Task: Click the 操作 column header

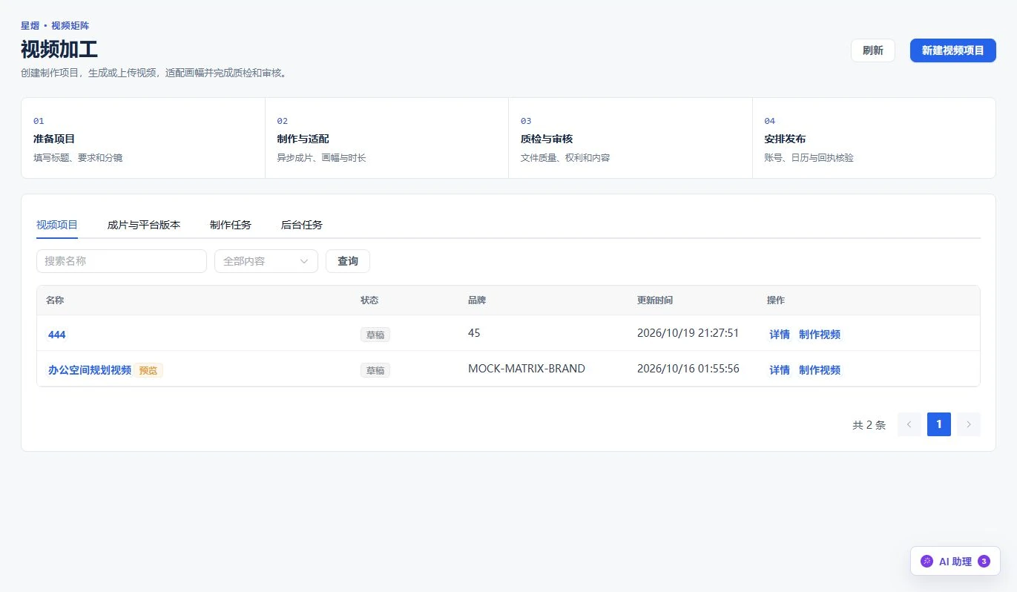Action: coord(776,300)
